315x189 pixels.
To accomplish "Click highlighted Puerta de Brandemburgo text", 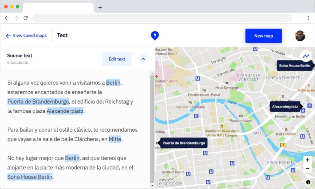I will [38, 101].
